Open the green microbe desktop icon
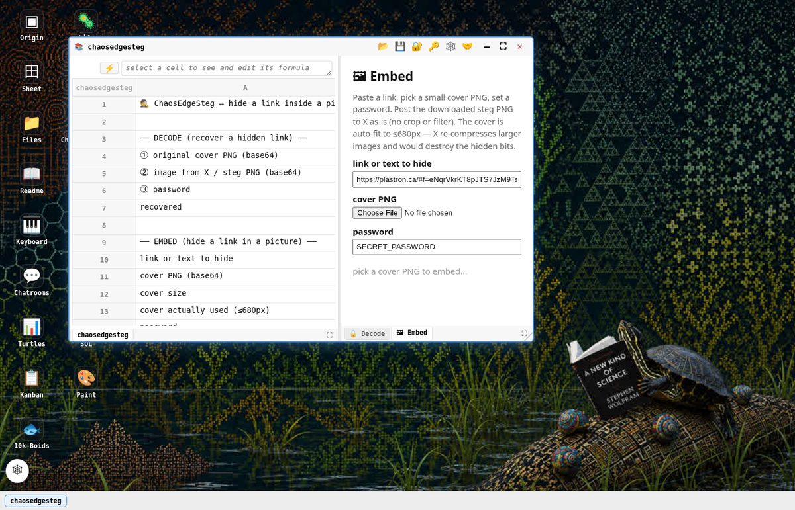 pos(86,22)
